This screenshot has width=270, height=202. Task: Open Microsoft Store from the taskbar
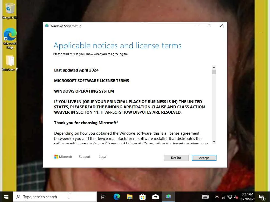coord(143,197)
